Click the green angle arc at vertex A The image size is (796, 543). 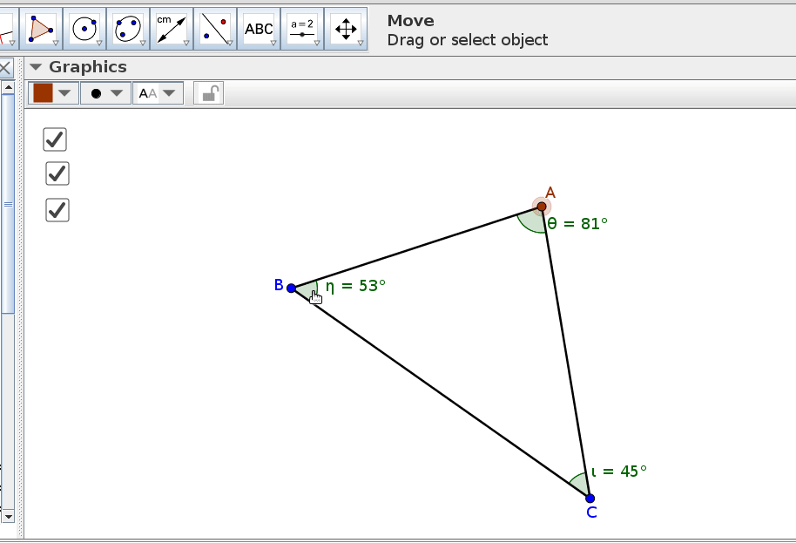531,221
